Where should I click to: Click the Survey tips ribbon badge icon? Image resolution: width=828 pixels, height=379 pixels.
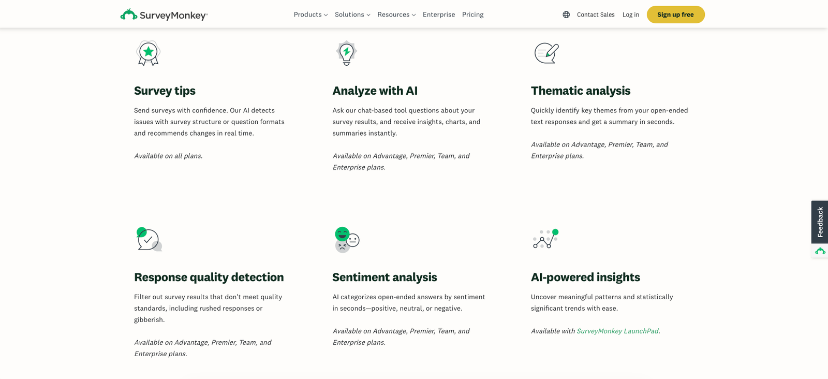pyautogui.click(x=149, y=53)
